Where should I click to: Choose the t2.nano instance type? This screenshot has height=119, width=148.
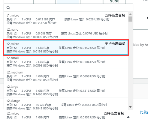pyautogui.click(x=66, y=33)
